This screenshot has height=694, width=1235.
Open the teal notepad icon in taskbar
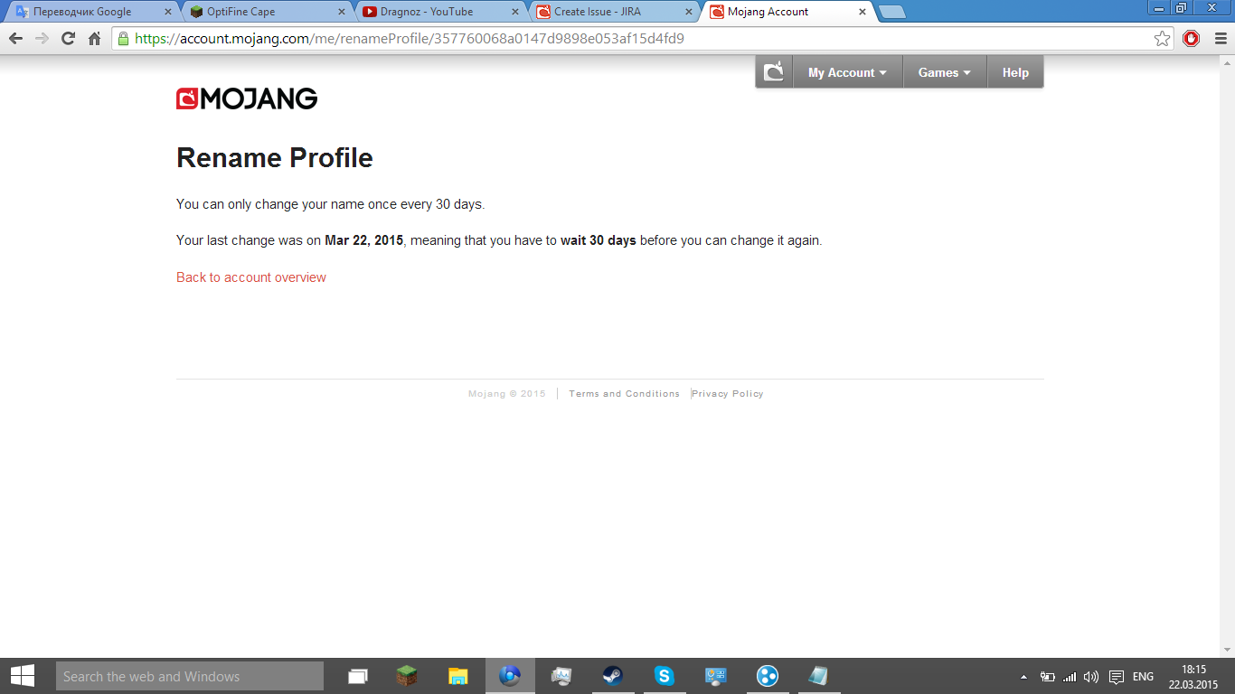coord(818,676)
